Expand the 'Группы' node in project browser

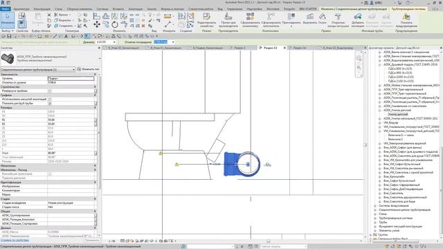pos(371,235)
